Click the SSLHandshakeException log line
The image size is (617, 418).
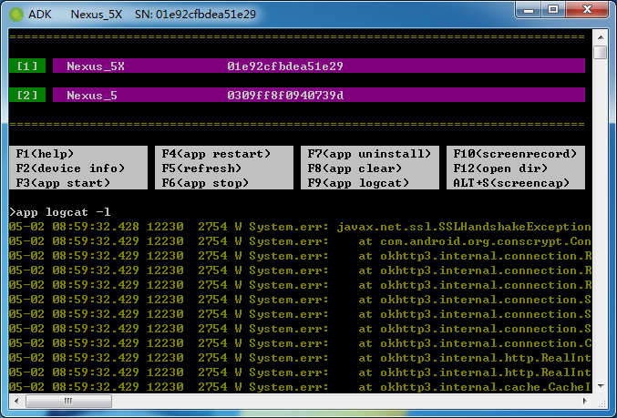tap(300, 227)
